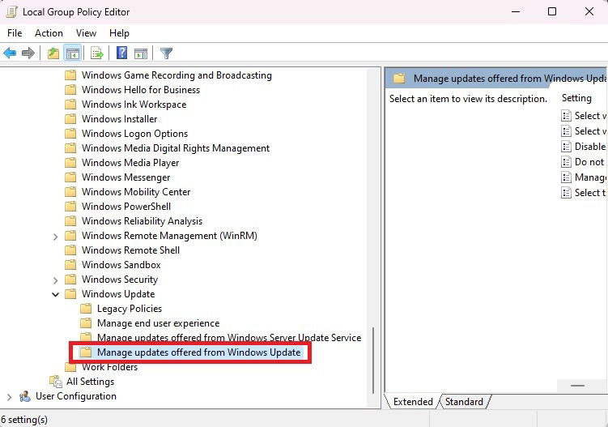
Task: Open the File menu
Action: (x=15, y=33)
